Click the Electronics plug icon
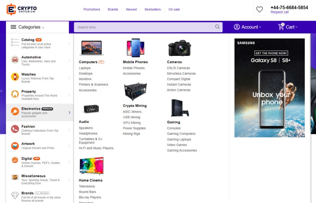The width and height of the screenshot is (316, 203). [x=15, y=111]
